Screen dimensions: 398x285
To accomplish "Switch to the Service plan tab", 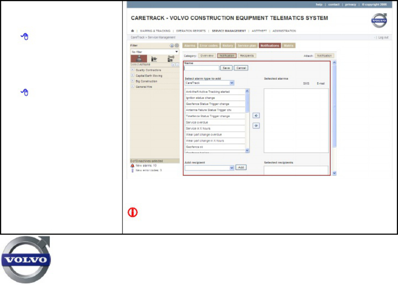I will (x=247, y=46).
